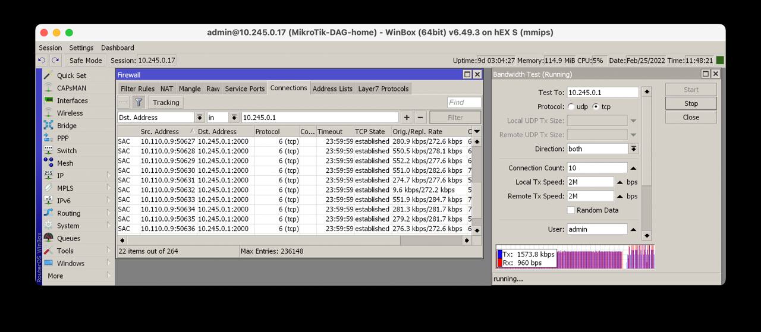Image resolution: width=761 pixels, height=332 pixels.
Task: Toggle Safe Mode button
Action: [86, 60]
